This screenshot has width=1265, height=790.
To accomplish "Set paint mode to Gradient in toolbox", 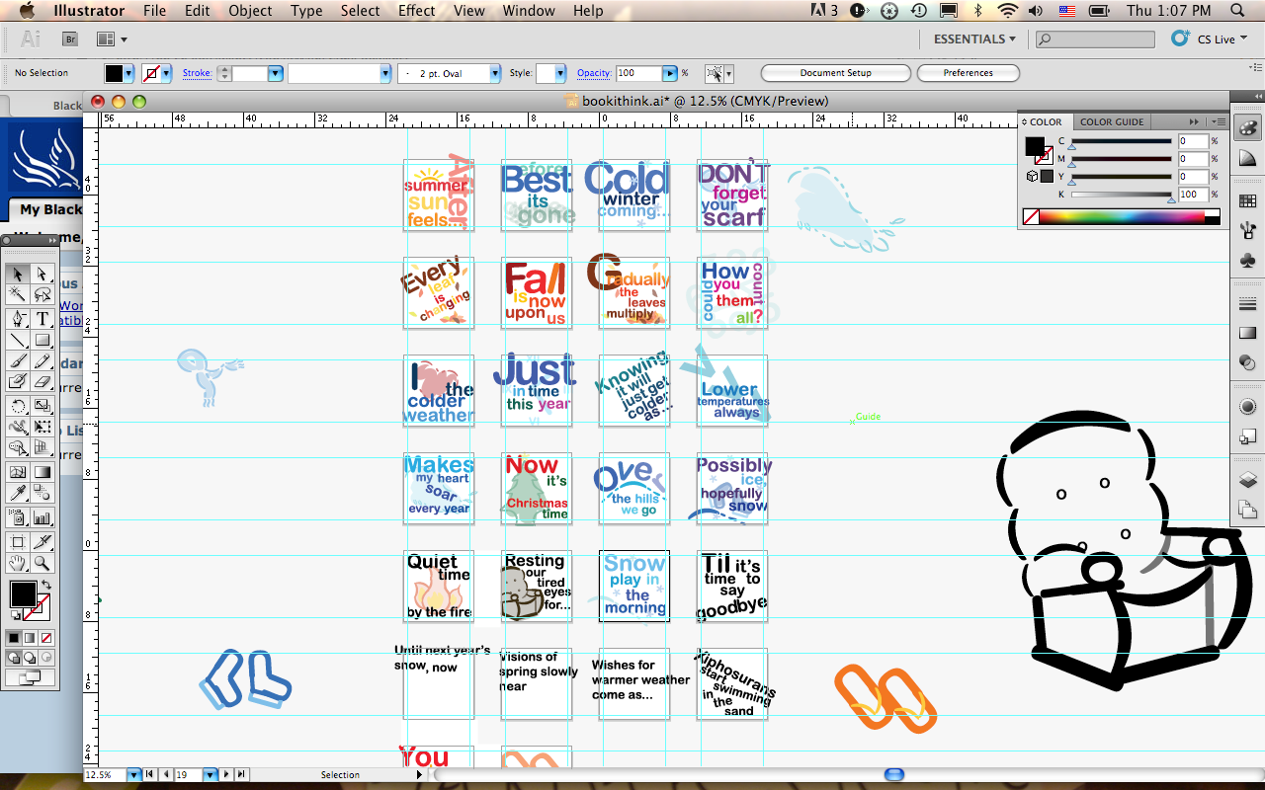I will point(30,638).
